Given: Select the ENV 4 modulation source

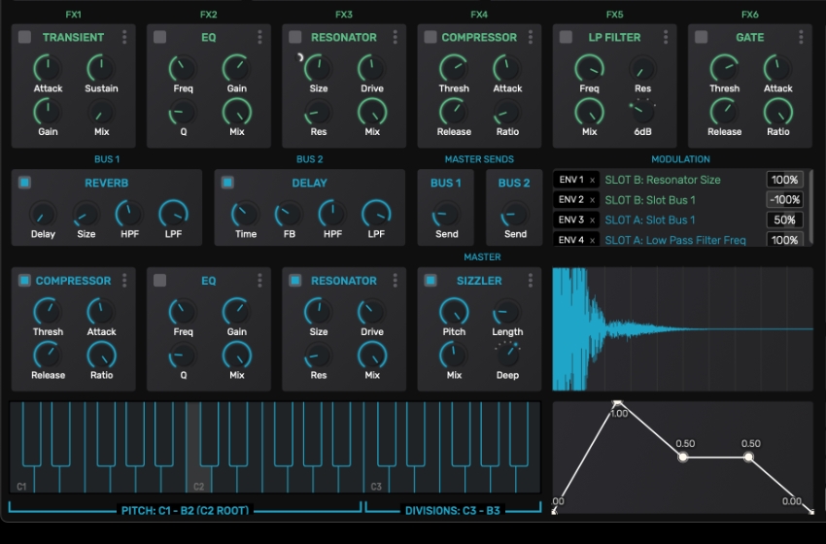Looking at the screenshot, I should point(571,240).
